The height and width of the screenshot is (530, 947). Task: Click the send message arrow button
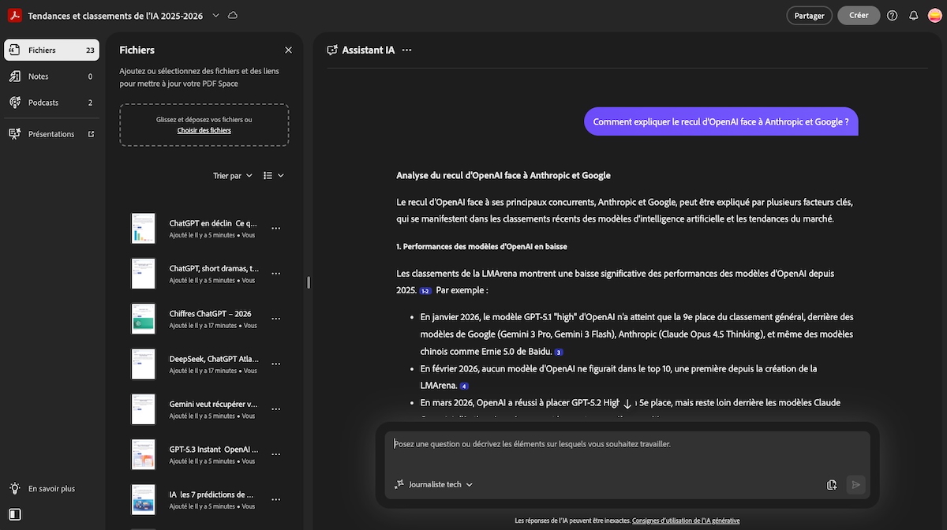[x=855, y=485]
